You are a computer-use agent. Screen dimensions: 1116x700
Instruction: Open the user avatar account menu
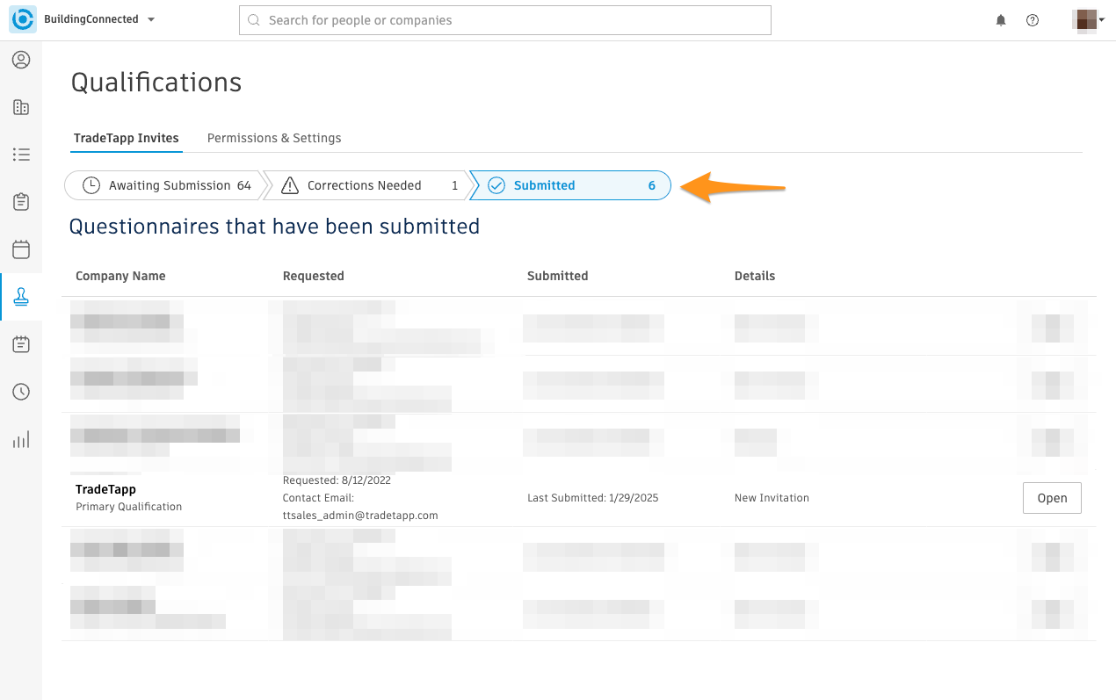click(1089, 20)
